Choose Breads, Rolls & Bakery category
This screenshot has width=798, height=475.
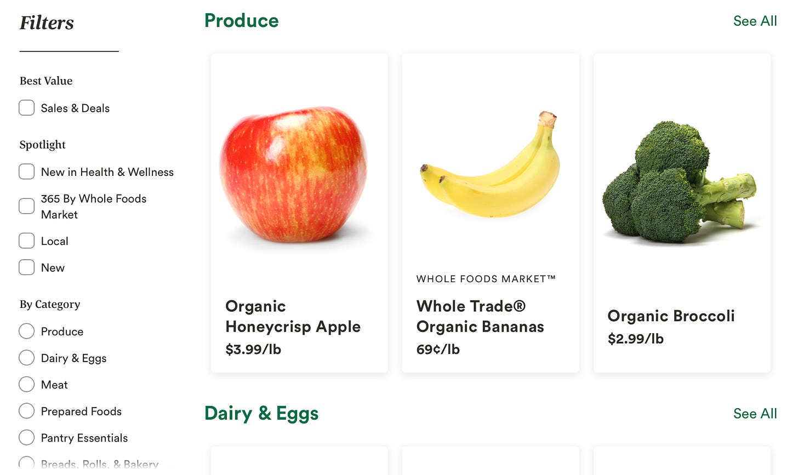(x=26, y=463)
